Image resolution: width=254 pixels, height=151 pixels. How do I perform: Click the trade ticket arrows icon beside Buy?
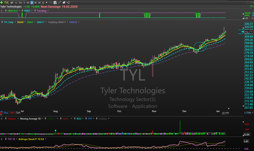[x=1, y=113]
